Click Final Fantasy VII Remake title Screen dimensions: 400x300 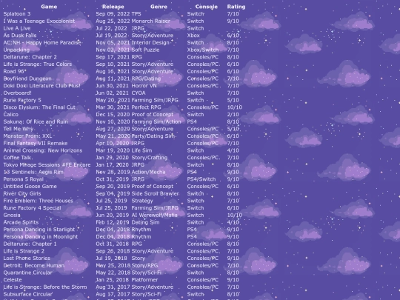click(36, 143)
